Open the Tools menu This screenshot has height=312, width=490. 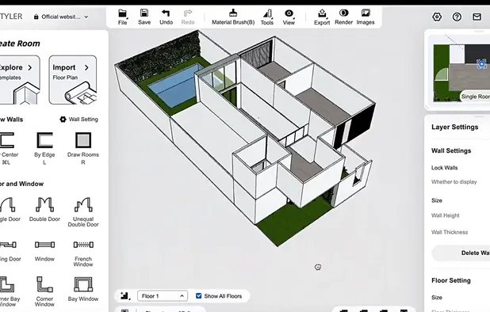[x=267, y=17]
